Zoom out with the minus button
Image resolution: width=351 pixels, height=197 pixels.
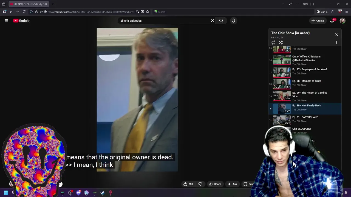click(x=298, y=4)
